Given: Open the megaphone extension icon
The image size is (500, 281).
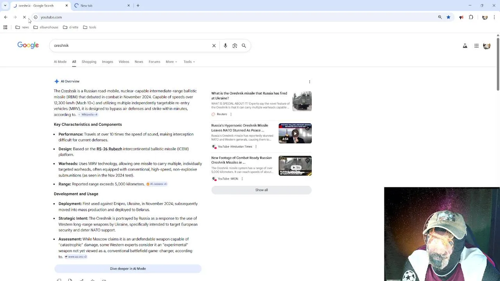Looking at the screenshot, I should 461,17.
